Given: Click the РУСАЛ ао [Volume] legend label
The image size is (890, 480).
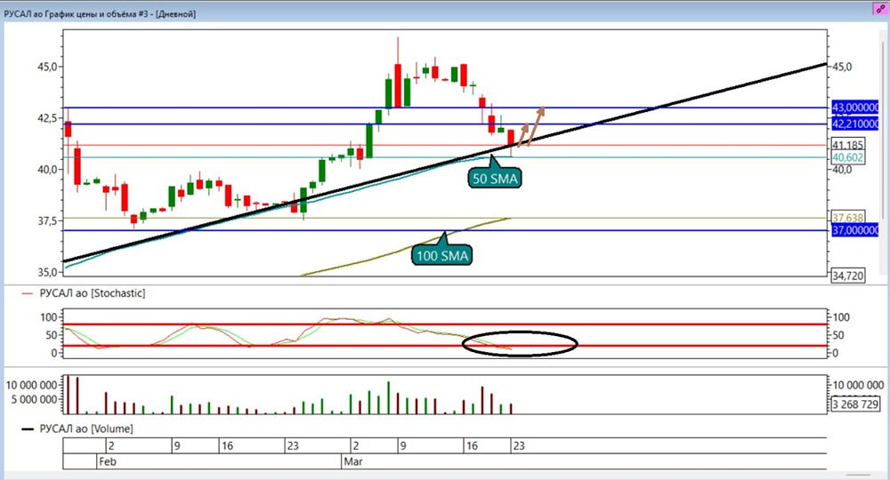Looking at the screenshot, I should pyautogui.click(x=86, y=428).
